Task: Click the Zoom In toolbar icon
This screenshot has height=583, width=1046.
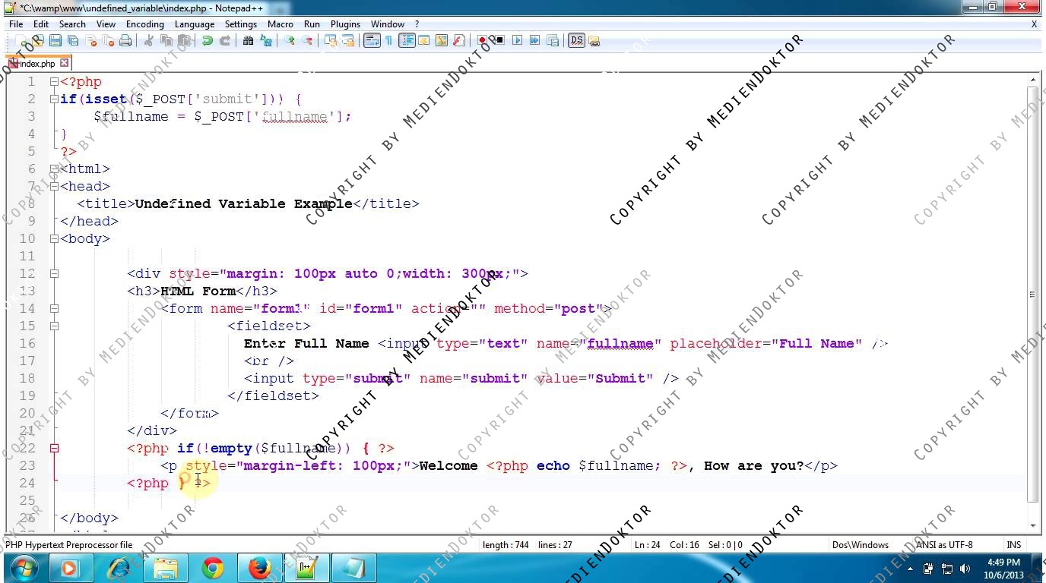Action: tap(290, 41)
